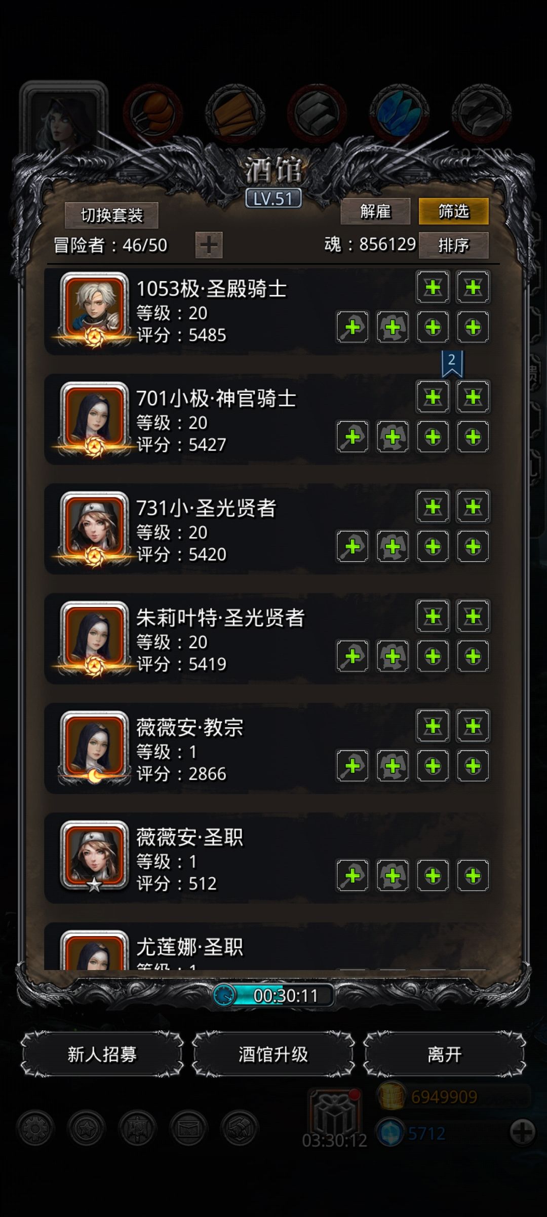The image size is (547, 1217).
Task: Tap the 00:30:11 timer progress bar
Action: pyautogui.click(x=273, y=995)
